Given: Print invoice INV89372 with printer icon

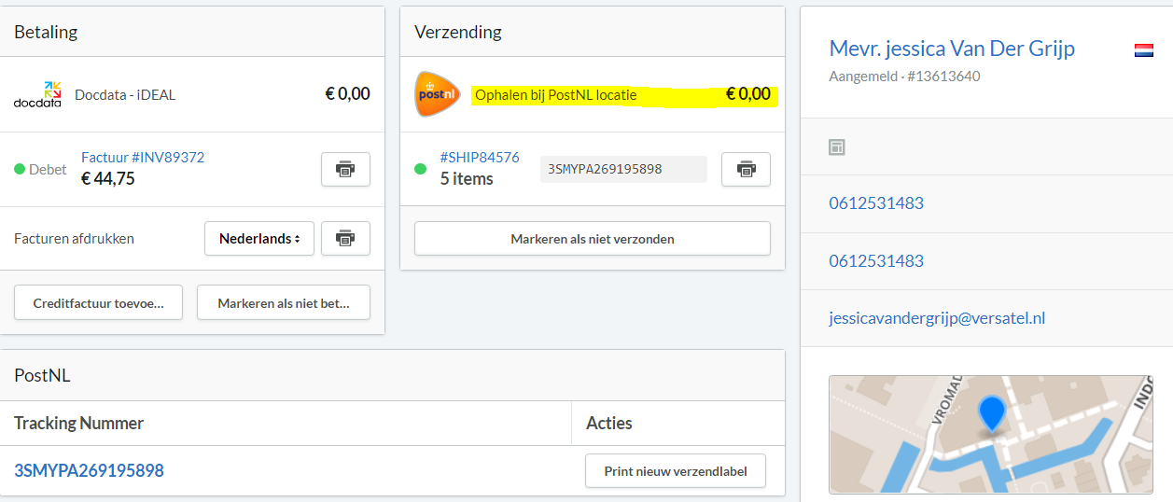Looking at the screenshot, I should (x=345, y=169).
